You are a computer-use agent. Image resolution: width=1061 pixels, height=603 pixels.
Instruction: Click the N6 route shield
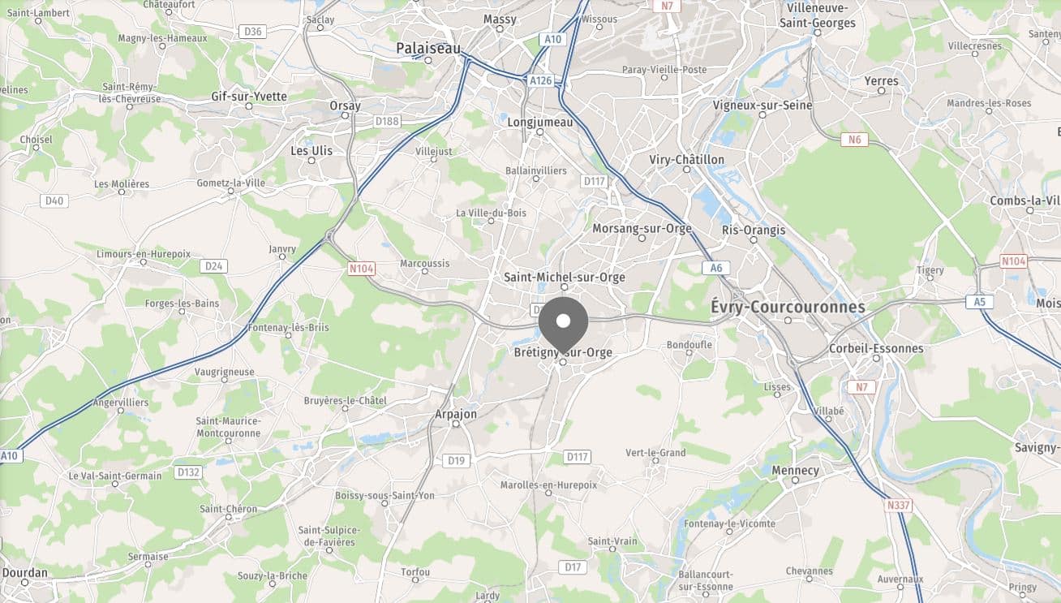(855, 140)
